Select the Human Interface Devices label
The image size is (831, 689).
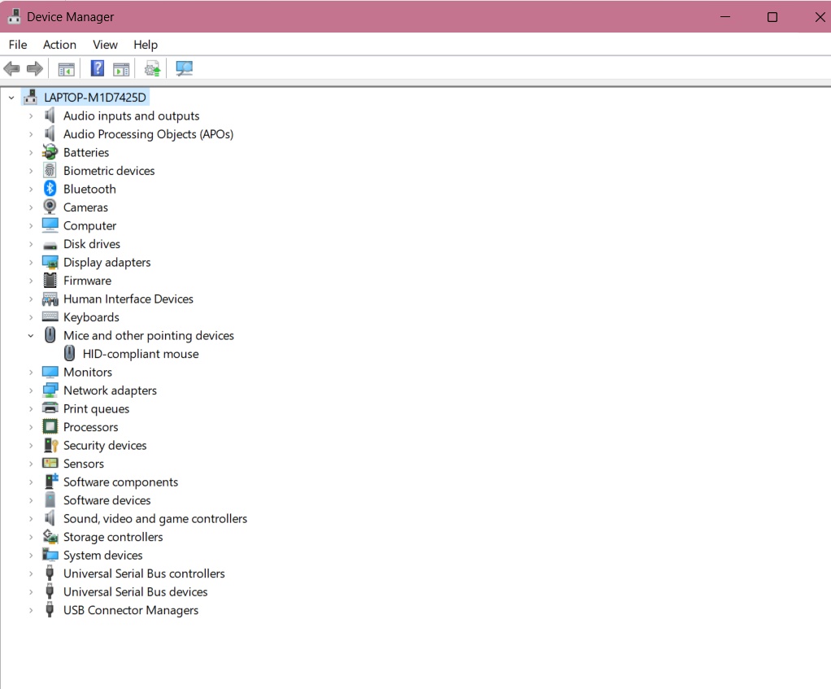(128, 299)
